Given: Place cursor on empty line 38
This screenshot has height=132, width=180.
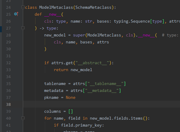Looking at the screenshot, I should click(102, 104).
